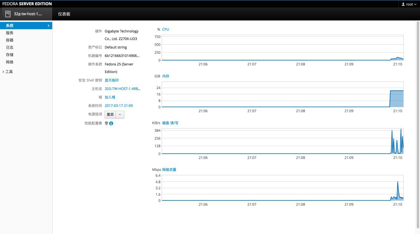Click the memory usage filled area in chart
The width and height of the screenshot is (420, 234).
(397, 99)
